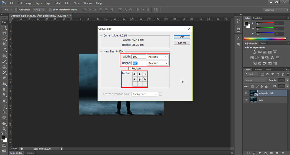290x155 pixels.
Task: Open the Timeline tab
Action: (29, 153)
